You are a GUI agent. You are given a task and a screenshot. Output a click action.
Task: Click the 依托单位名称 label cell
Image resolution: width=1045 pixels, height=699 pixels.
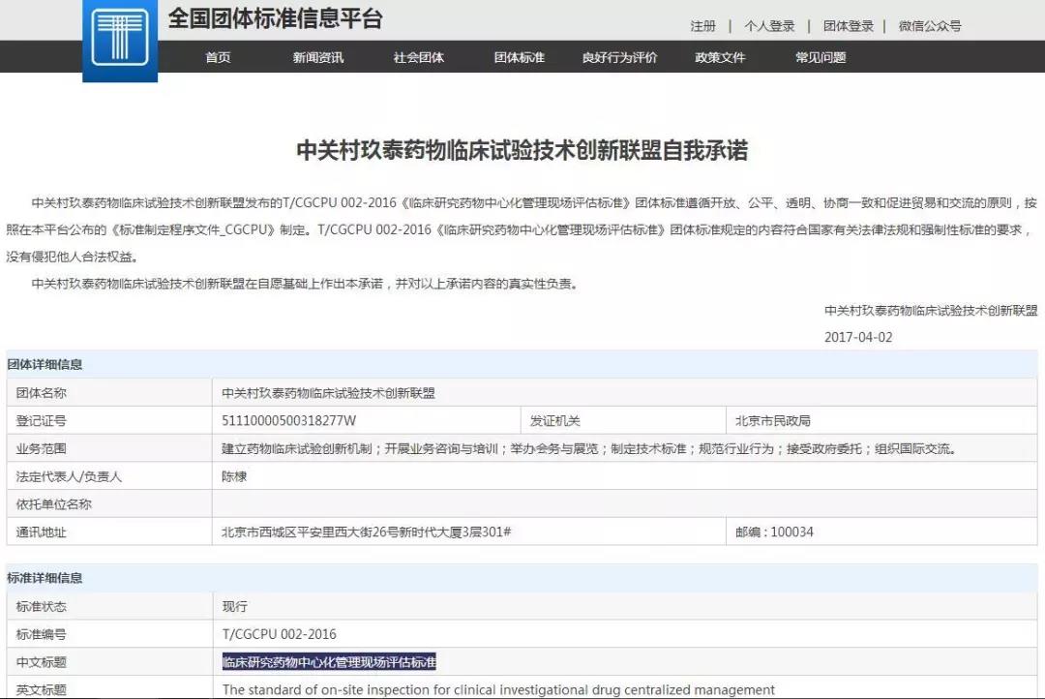point(109,504)
